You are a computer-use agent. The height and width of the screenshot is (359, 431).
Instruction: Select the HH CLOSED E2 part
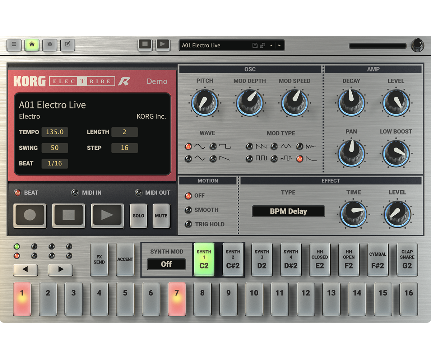[320, 259]
